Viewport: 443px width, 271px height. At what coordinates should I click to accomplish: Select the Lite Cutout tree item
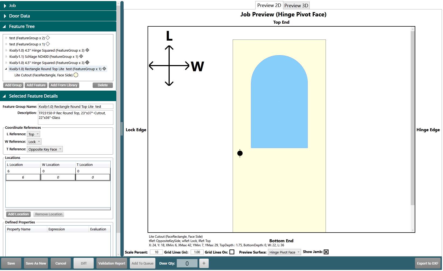(44, 75)
